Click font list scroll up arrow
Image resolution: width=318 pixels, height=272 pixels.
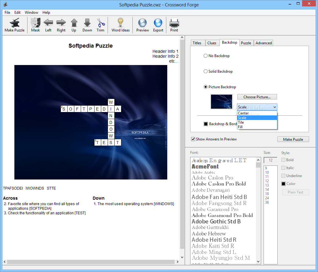click(258, 160)
